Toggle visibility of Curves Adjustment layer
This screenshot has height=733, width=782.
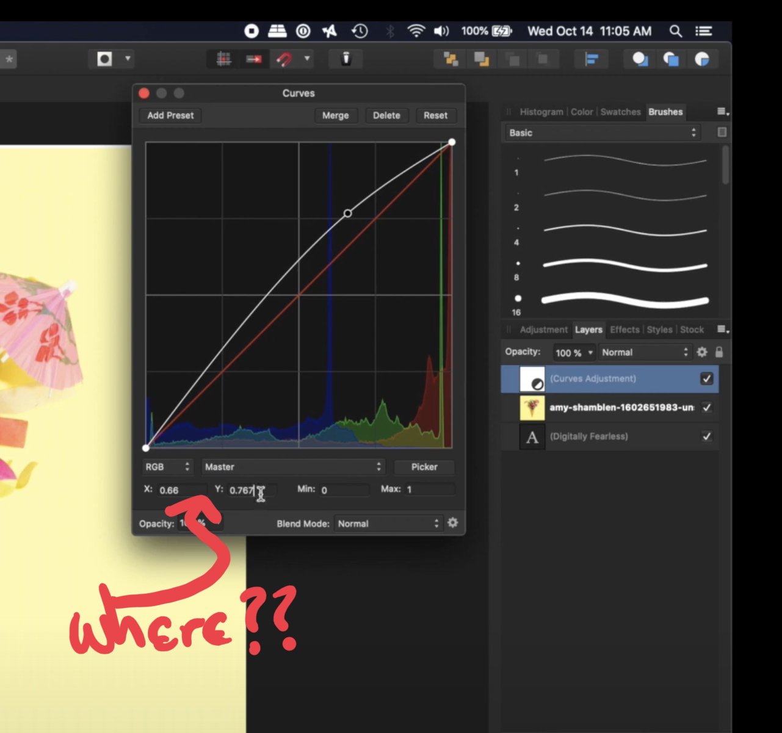point(706,379)
